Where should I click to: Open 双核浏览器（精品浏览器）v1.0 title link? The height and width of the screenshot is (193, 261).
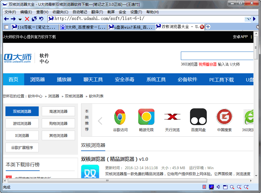pyautogui.click(x=115, y=159)
